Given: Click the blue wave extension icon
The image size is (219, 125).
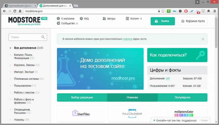Looking at the screenshot, I should point(174,11).
